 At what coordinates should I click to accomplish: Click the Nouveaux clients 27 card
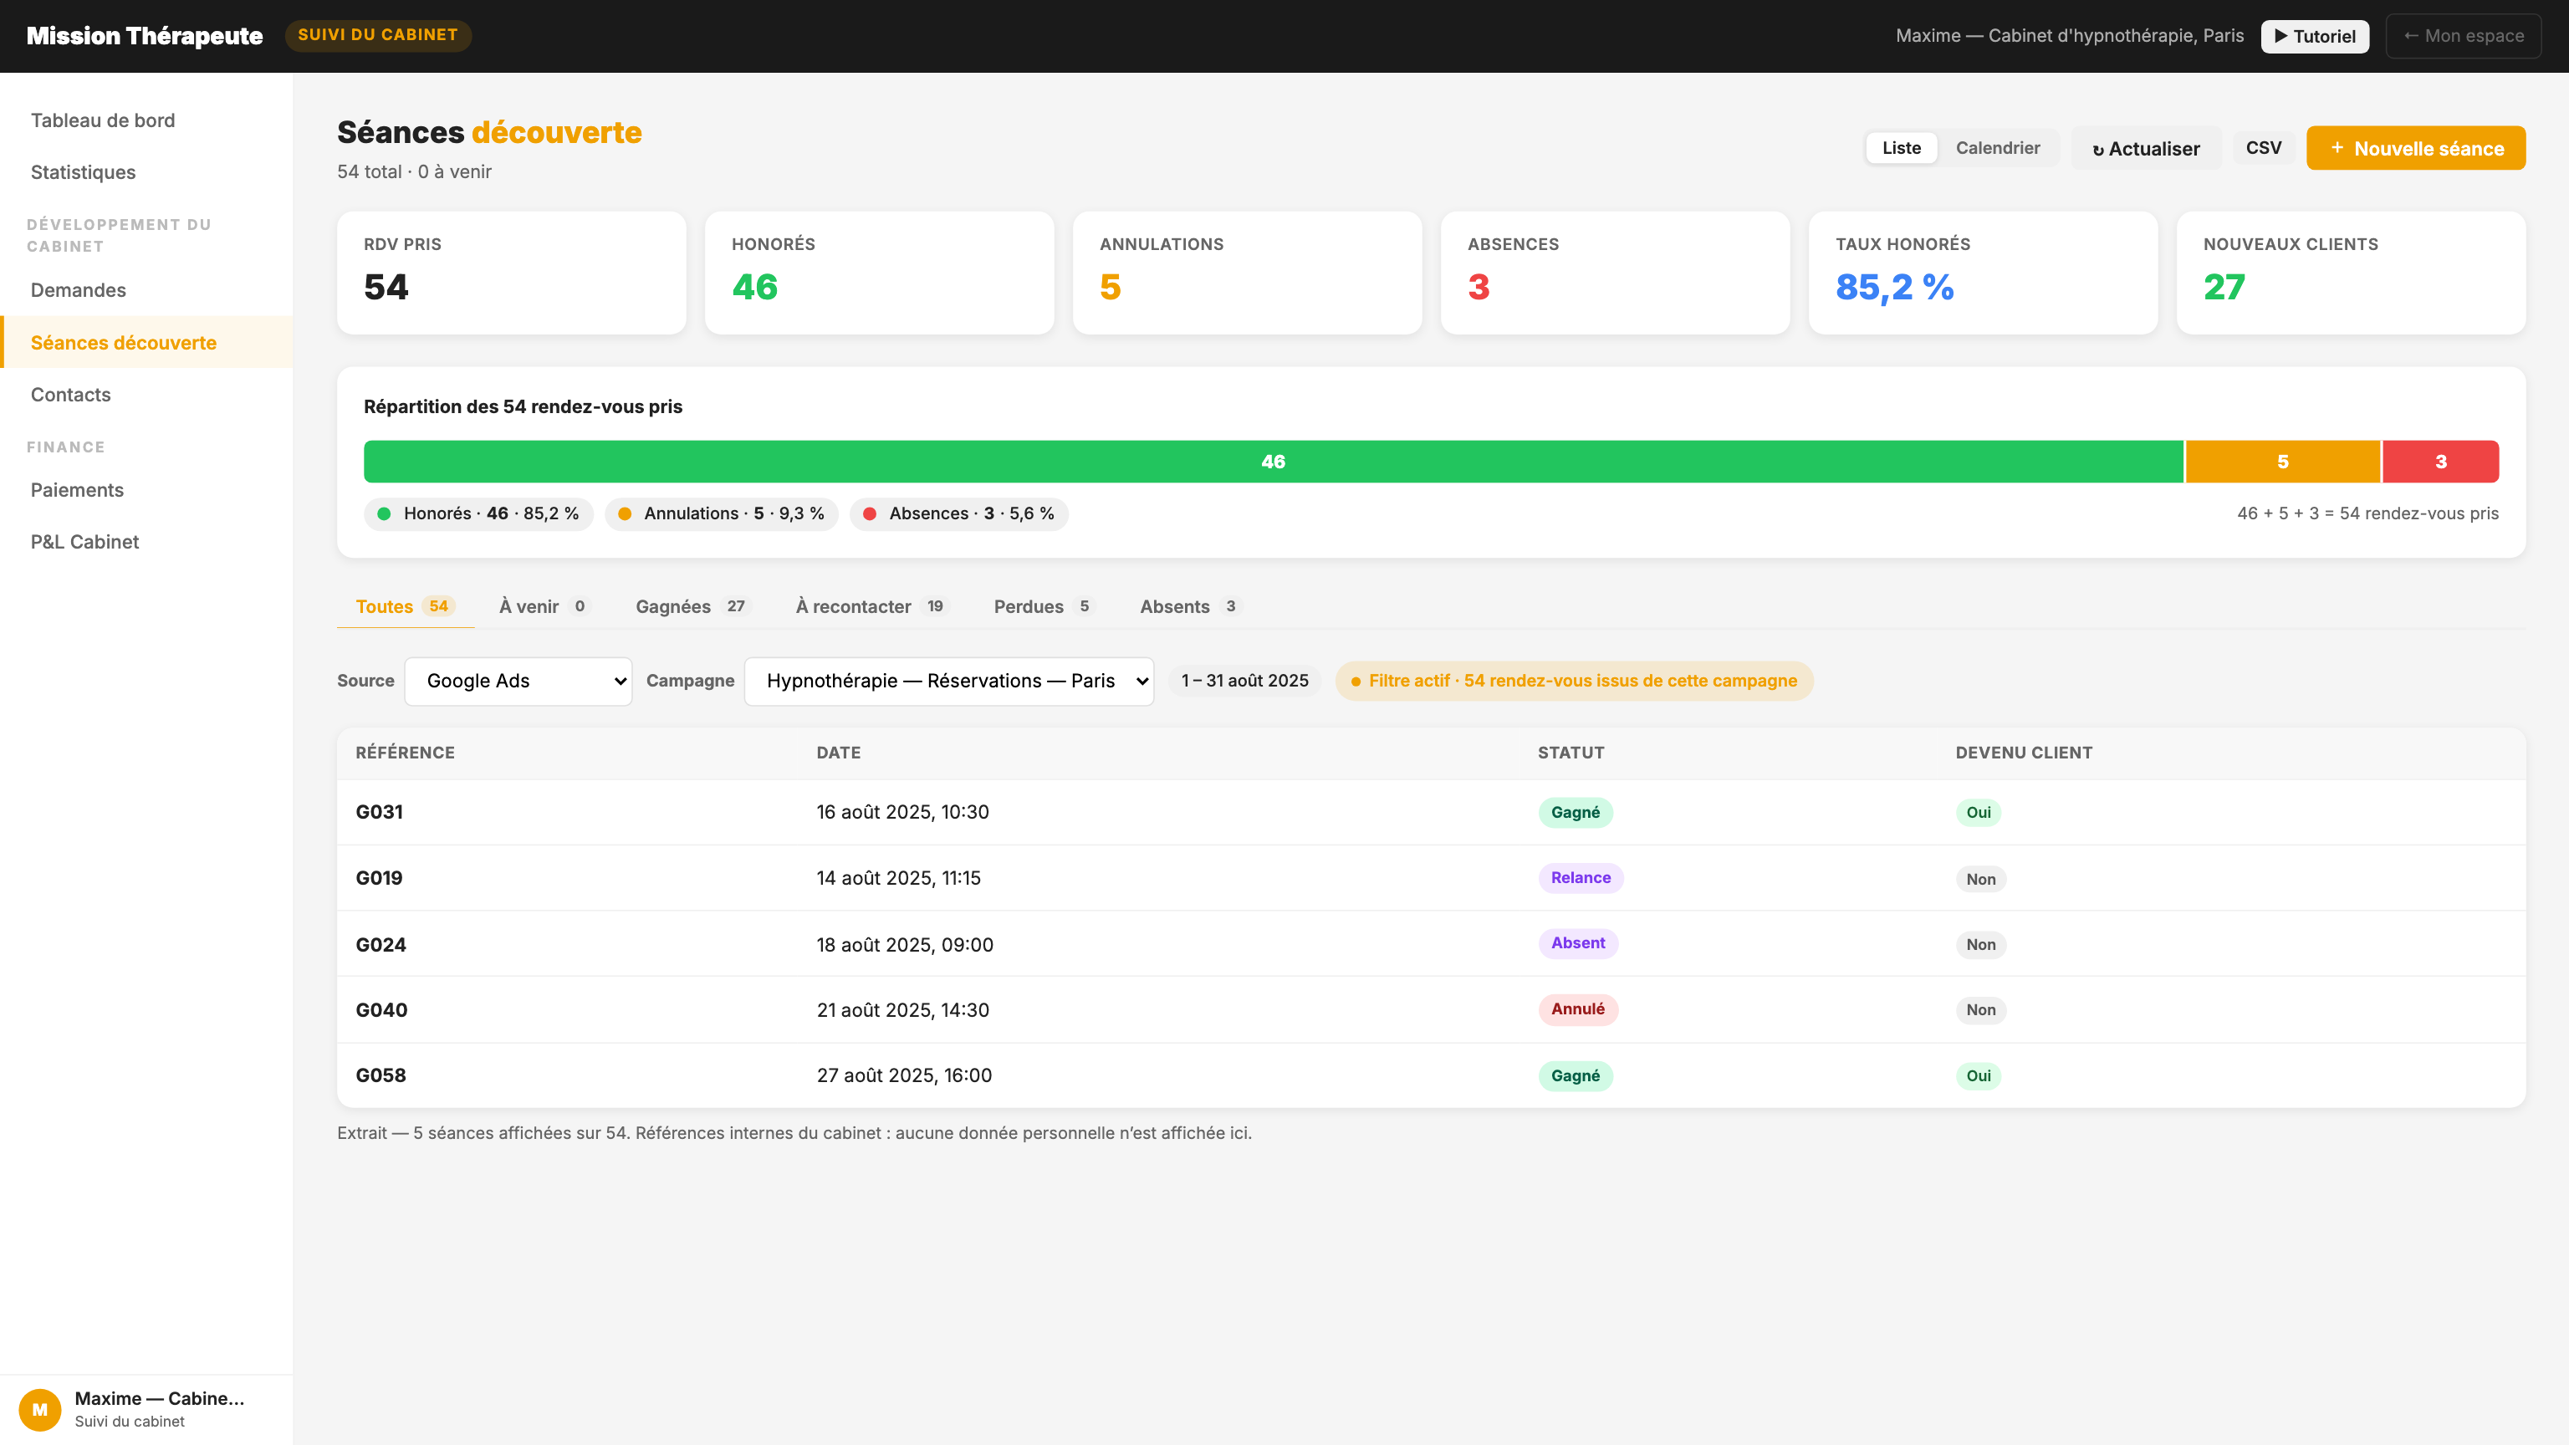pyautogui.click(x=2351, y=273)
